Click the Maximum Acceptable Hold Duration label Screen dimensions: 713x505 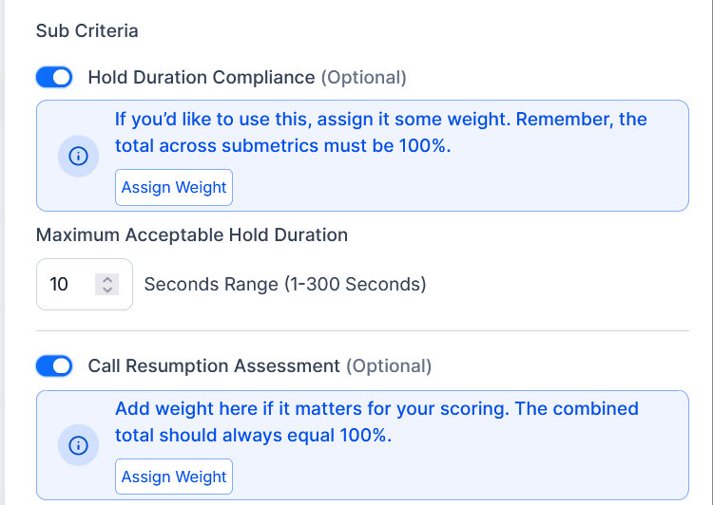click(191, 234)
